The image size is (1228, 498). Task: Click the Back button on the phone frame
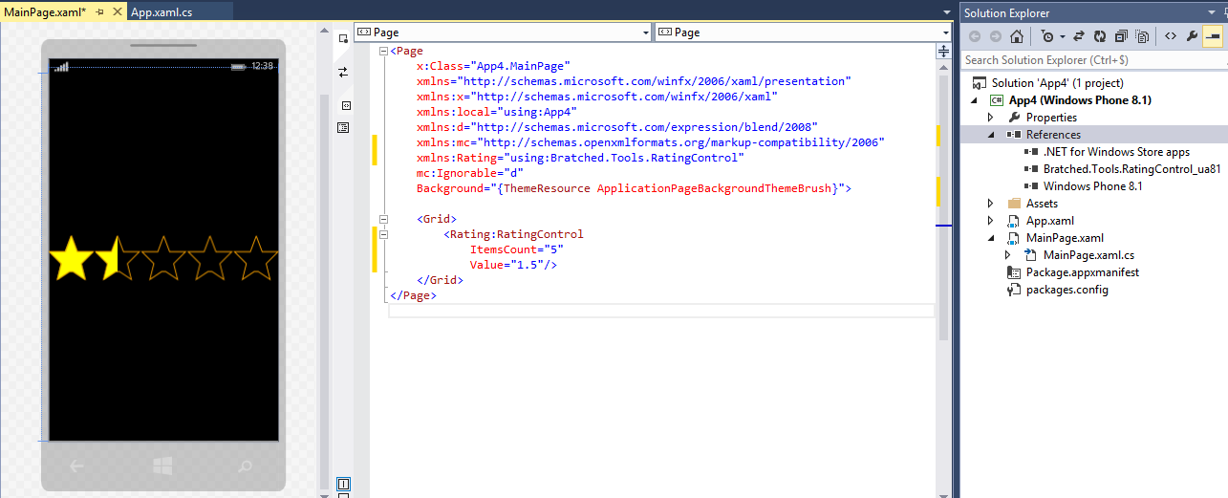[77, 466]
